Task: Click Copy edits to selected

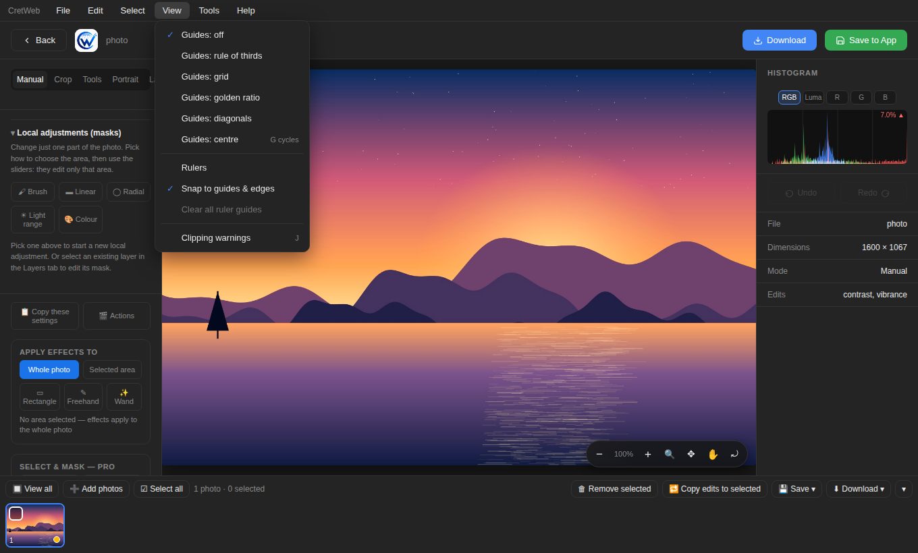Action: [x=714, y=489]
